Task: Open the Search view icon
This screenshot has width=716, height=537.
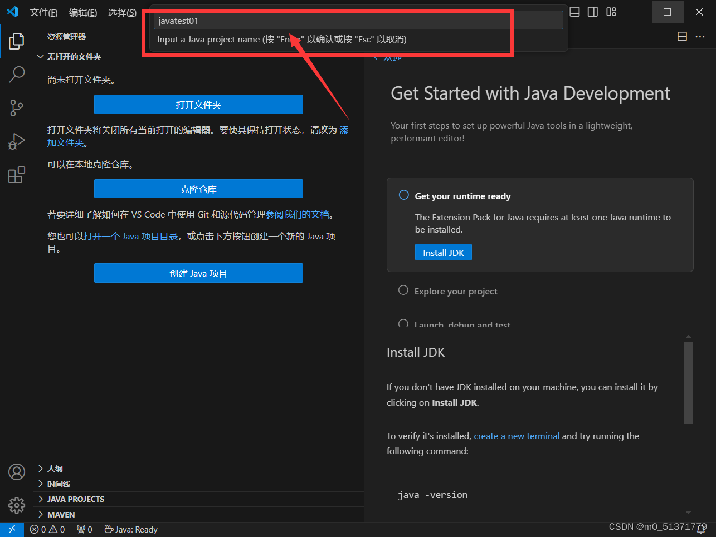Action: coord(17,74)
